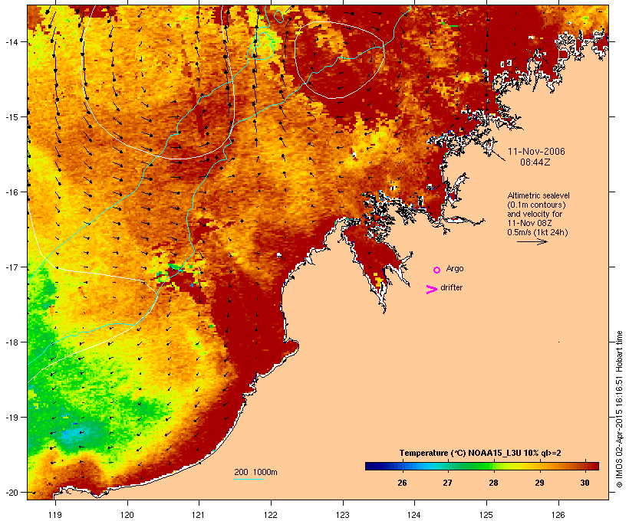Viewport: 629px width, 521px height.
Task: Click longitude axis label 120
Action: [127, 515]
